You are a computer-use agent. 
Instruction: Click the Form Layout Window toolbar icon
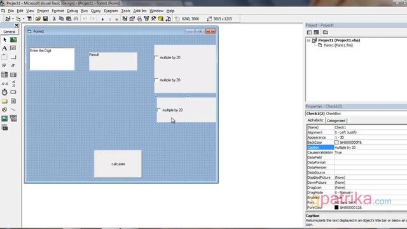click(139, 18)
